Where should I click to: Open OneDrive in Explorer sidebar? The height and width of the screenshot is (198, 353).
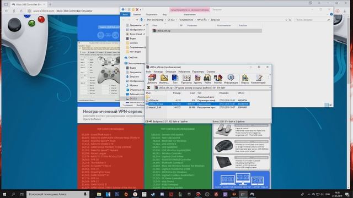[x=132, y=57]
